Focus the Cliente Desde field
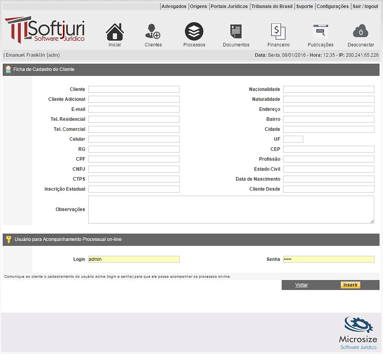Screen dimensions: 383x354 (x=329, y=189)
